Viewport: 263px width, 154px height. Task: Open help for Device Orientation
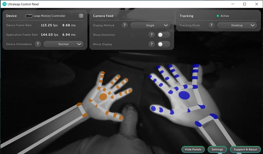38,44
